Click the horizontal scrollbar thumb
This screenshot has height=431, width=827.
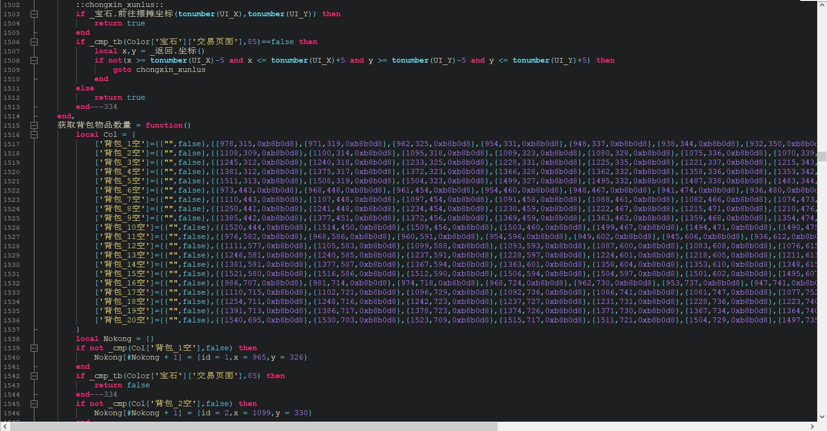[254, 427]
